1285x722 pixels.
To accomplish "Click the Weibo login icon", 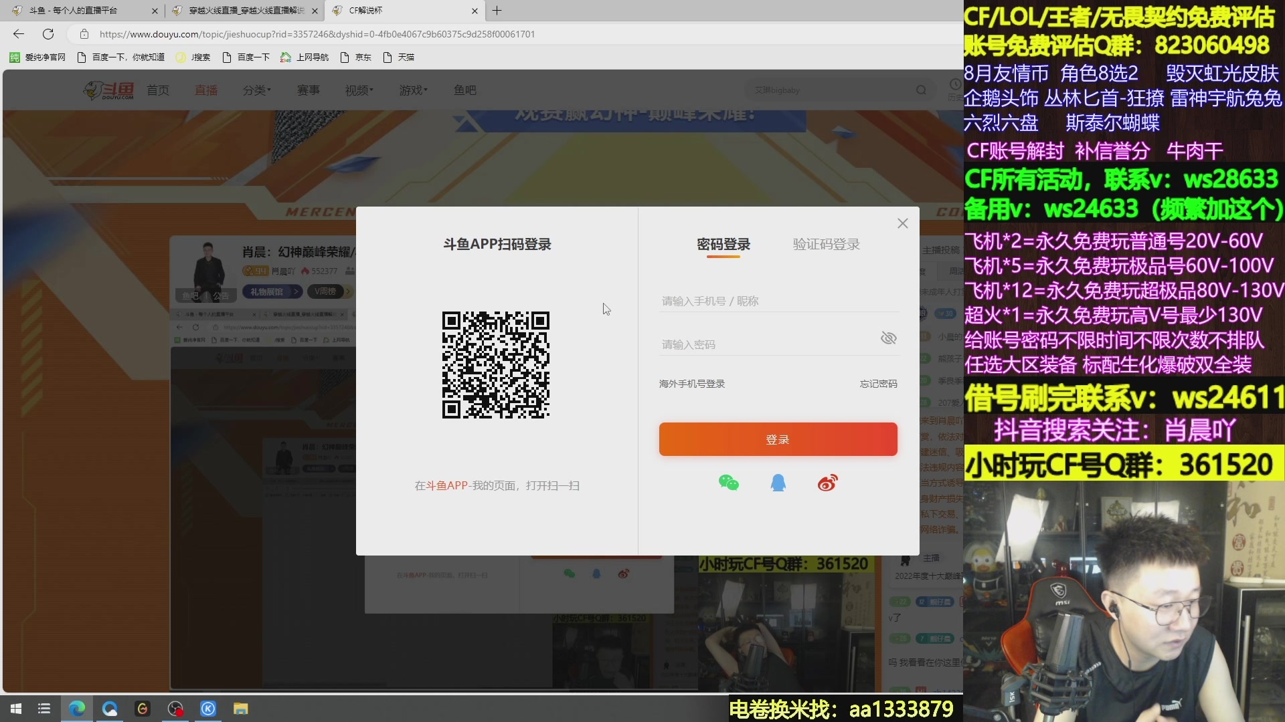I will point(828,483).
